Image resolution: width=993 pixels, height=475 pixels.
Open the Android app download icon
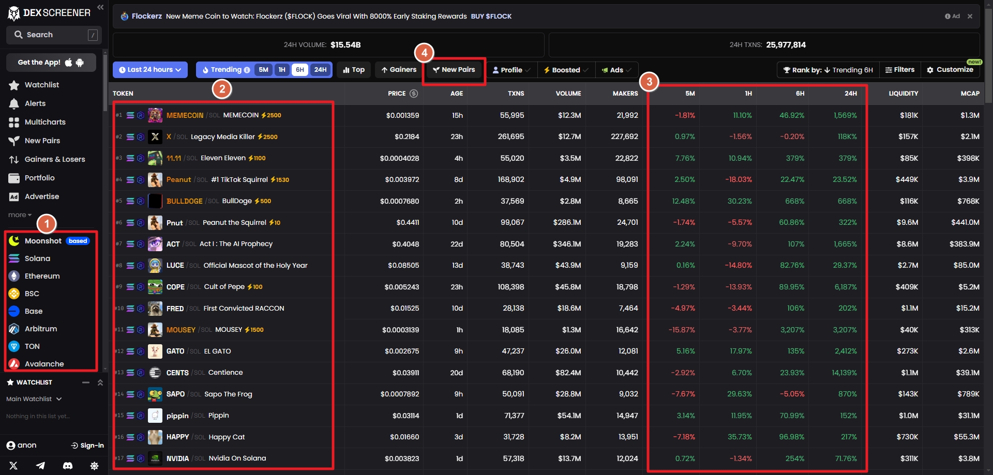(80, 63)
